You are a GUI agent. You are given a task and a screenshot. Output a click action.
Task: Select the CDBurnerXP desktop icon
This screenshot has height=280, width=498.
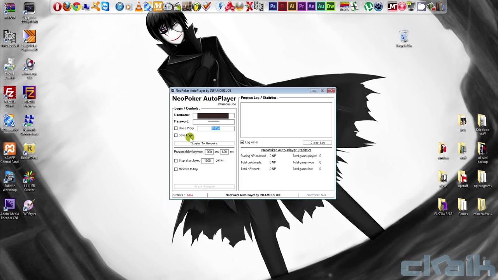pyautogui.click(x=10, y=123)
